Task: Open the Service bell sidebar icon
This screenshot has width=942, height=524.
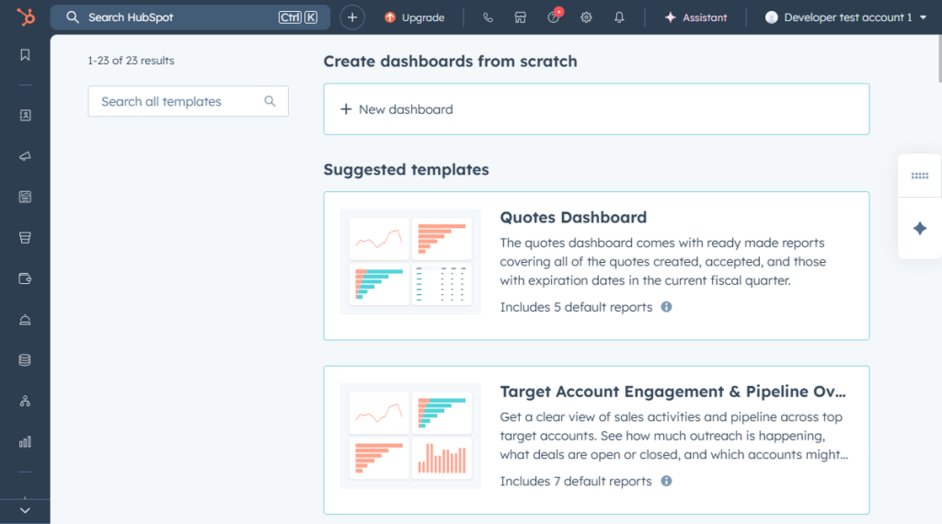Action: click(25, 319)
